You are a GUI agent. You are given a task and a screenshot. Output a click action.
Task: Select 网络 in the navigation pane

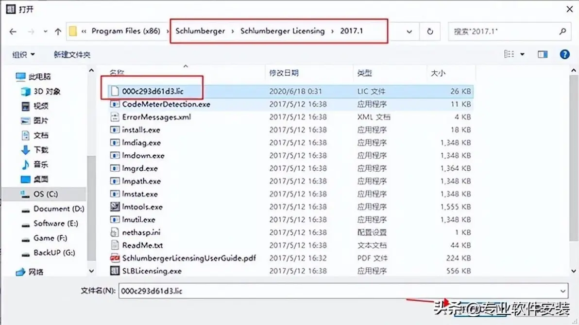click(x=30, y=272)
